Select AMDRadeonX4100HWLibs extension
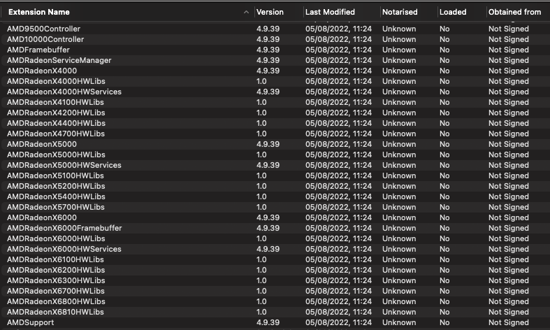 coord(275,102)
